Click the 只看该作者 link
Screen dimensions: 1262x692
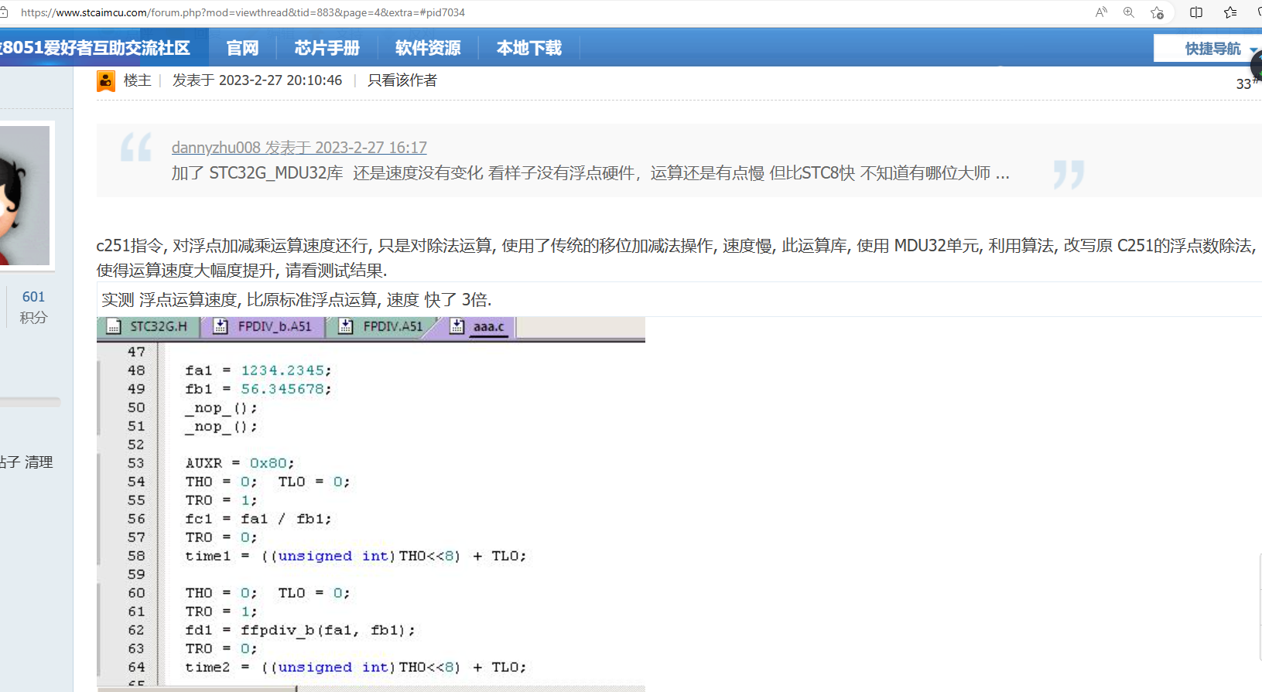click(x=402, y=80)
